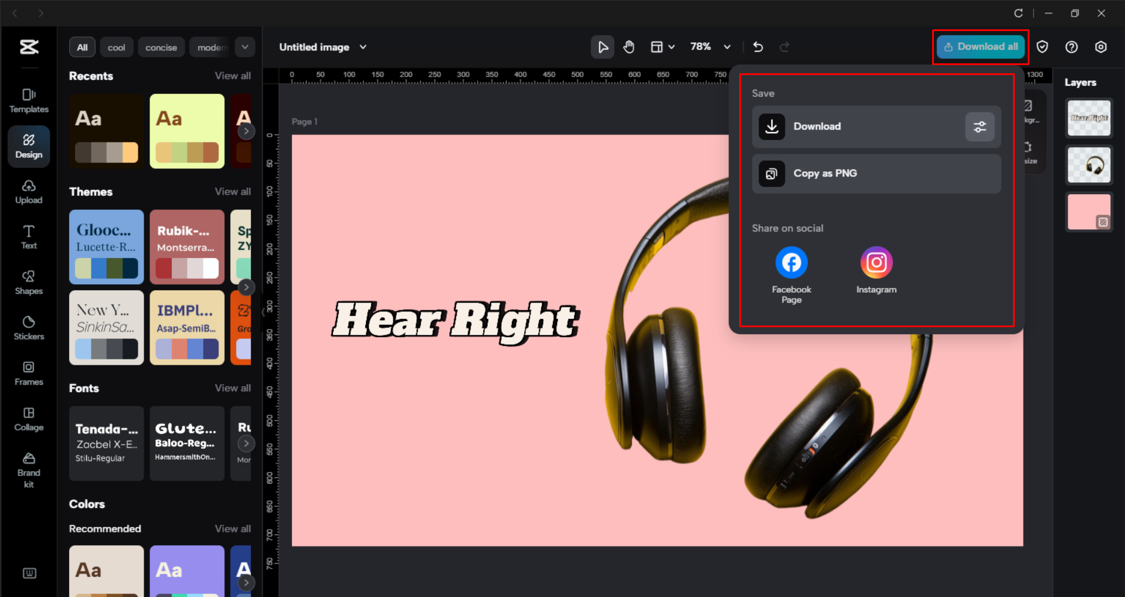Select the headphones layer thumbnail in Layers
1125x597 pixels.
coord(1088,165)
